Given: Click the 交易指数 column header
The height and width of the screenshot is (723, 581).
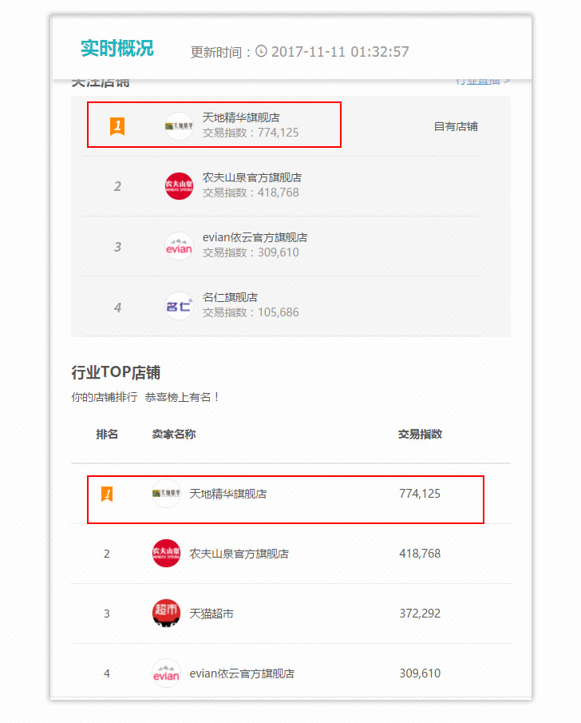Looking at the screenshot, I should coord(420,434).
